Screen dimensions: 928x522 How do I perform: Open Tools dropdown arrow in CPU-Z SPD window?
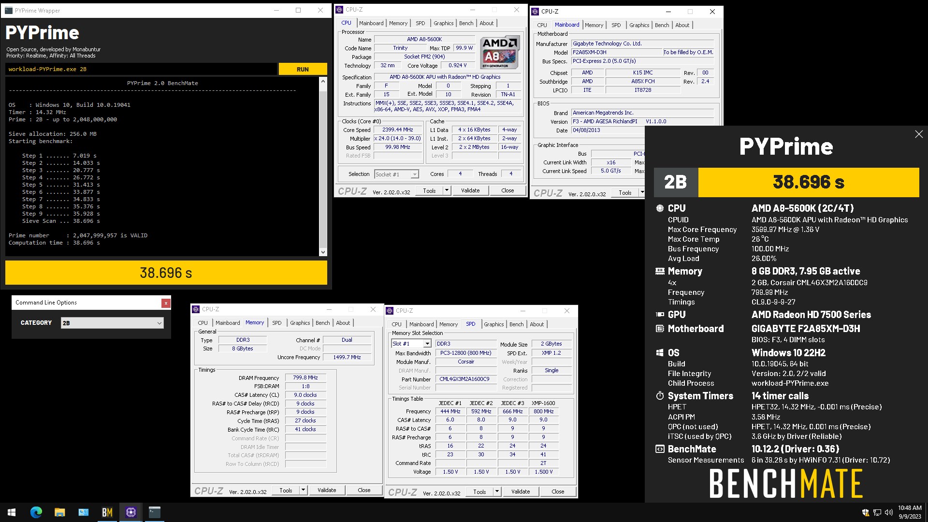[497, 492]
